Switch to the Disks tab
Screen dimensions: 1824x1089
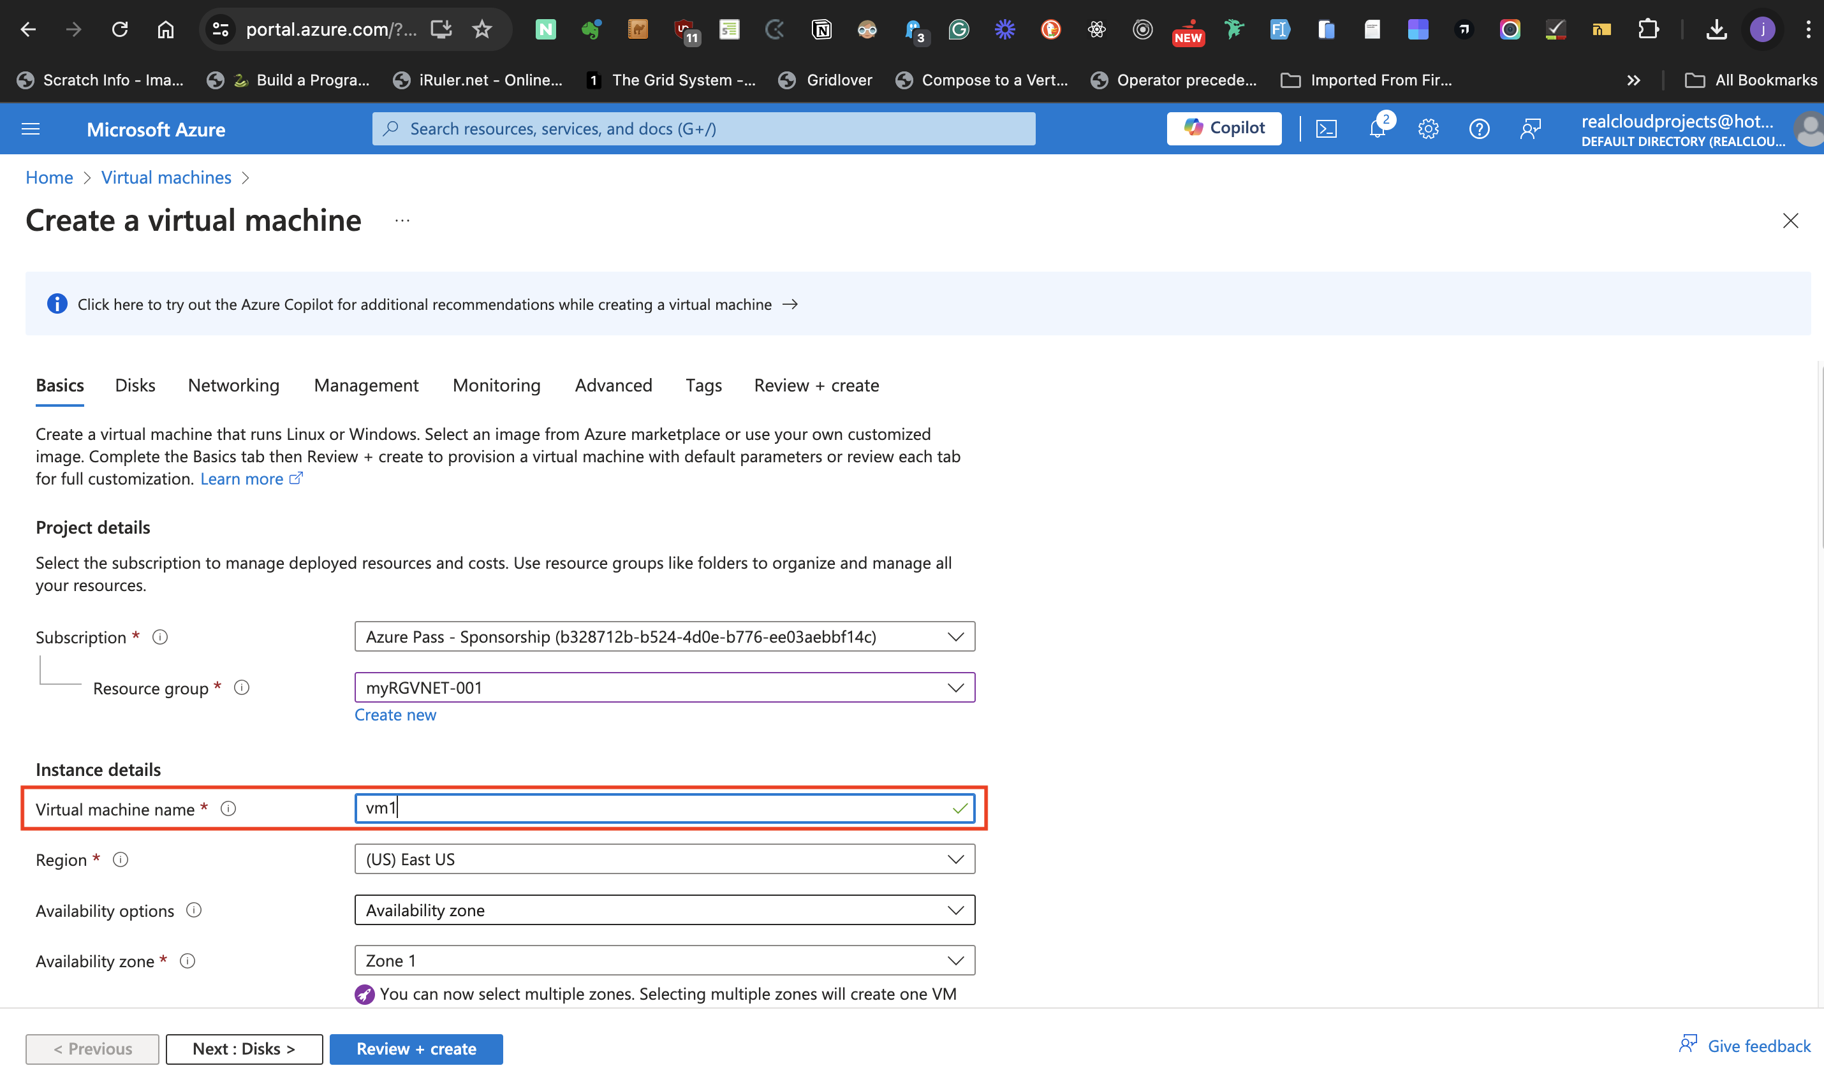tap(135, 385)
